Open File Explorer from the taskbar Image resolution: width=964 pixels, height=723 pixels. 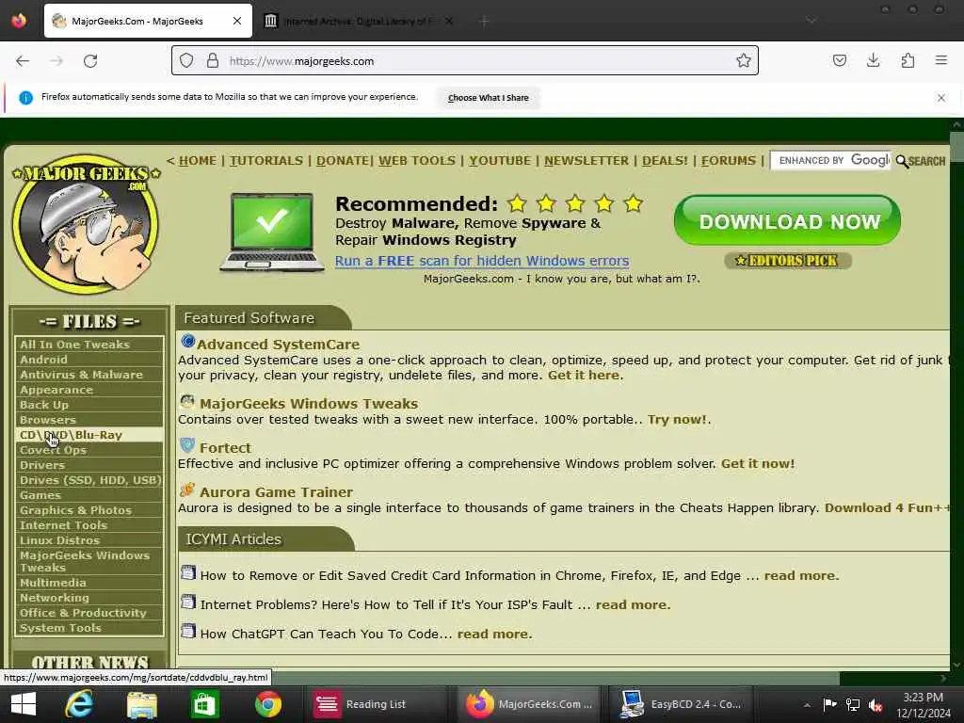[x=142, y=704]
